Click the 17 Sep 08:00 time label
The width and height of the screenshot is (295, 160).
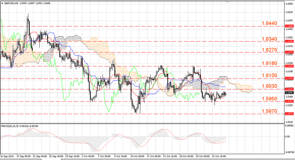coord(24,156)
